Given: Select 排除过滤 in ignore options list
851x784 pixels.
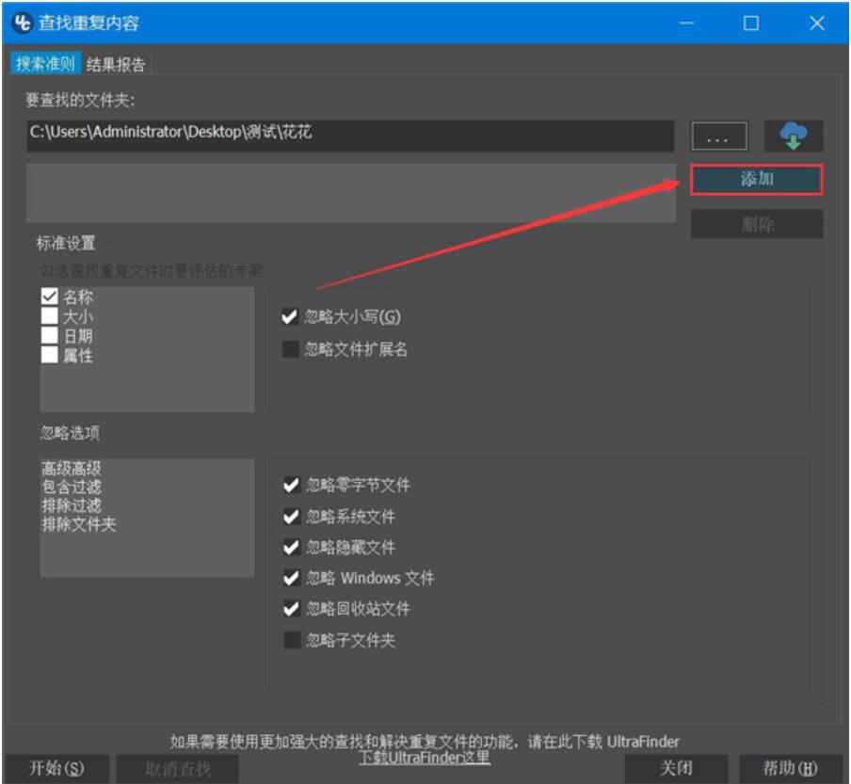Looking at the screenshot, I should point(72,505).
